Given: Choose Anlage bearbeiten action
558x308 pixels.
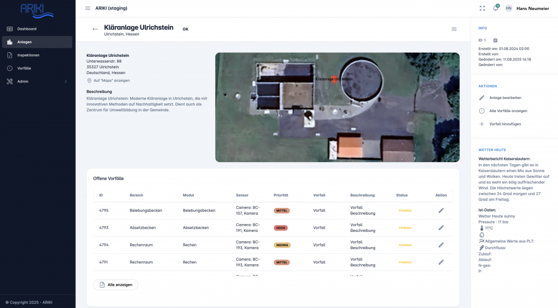Looking at the screenshot, I should [x=505, y=97].
